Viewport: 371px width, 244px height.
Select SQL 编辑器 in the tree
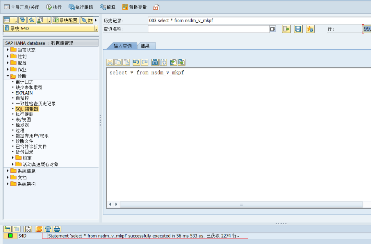click(27, 109)
